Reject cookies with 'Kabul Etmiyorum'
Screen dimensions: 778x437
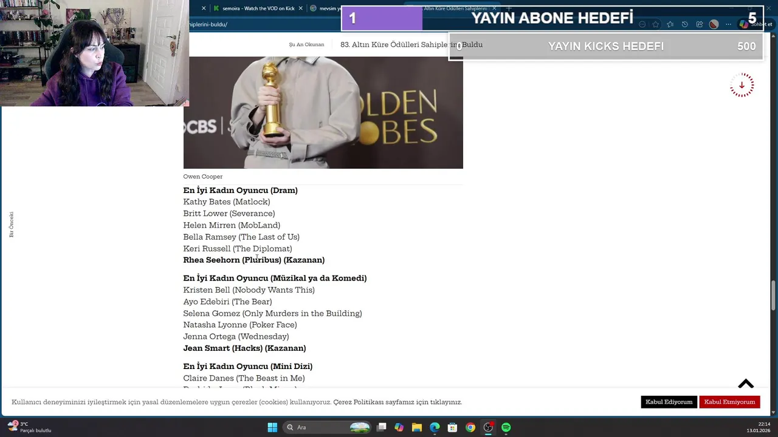729,402
